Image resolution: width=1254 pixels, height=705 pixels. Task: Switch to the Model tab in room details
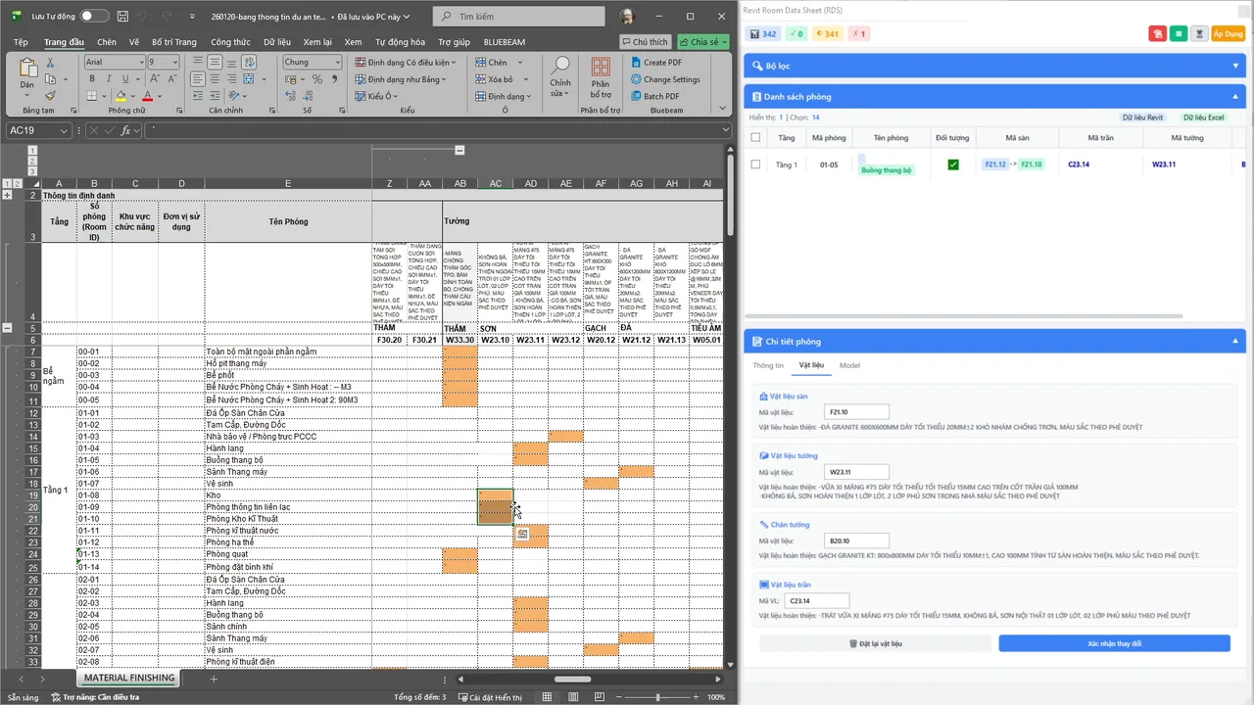849,365
